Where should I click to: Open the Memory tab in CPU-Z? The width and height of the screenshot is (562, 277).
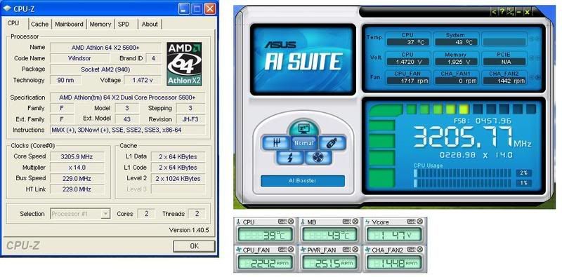100,24
